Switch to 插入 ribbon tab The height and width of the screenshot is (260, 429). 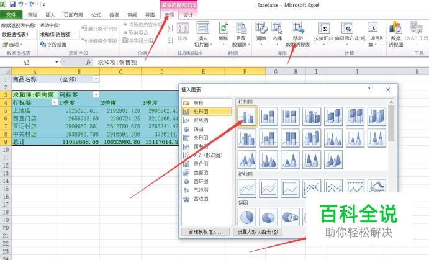[x=50, y=15]
